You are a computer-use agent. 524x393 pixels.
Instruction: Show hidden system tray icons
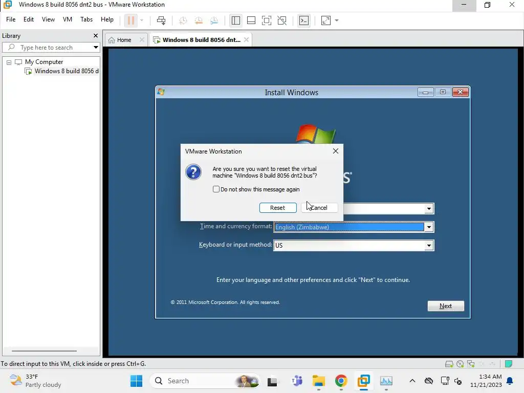tap(412, 381)
